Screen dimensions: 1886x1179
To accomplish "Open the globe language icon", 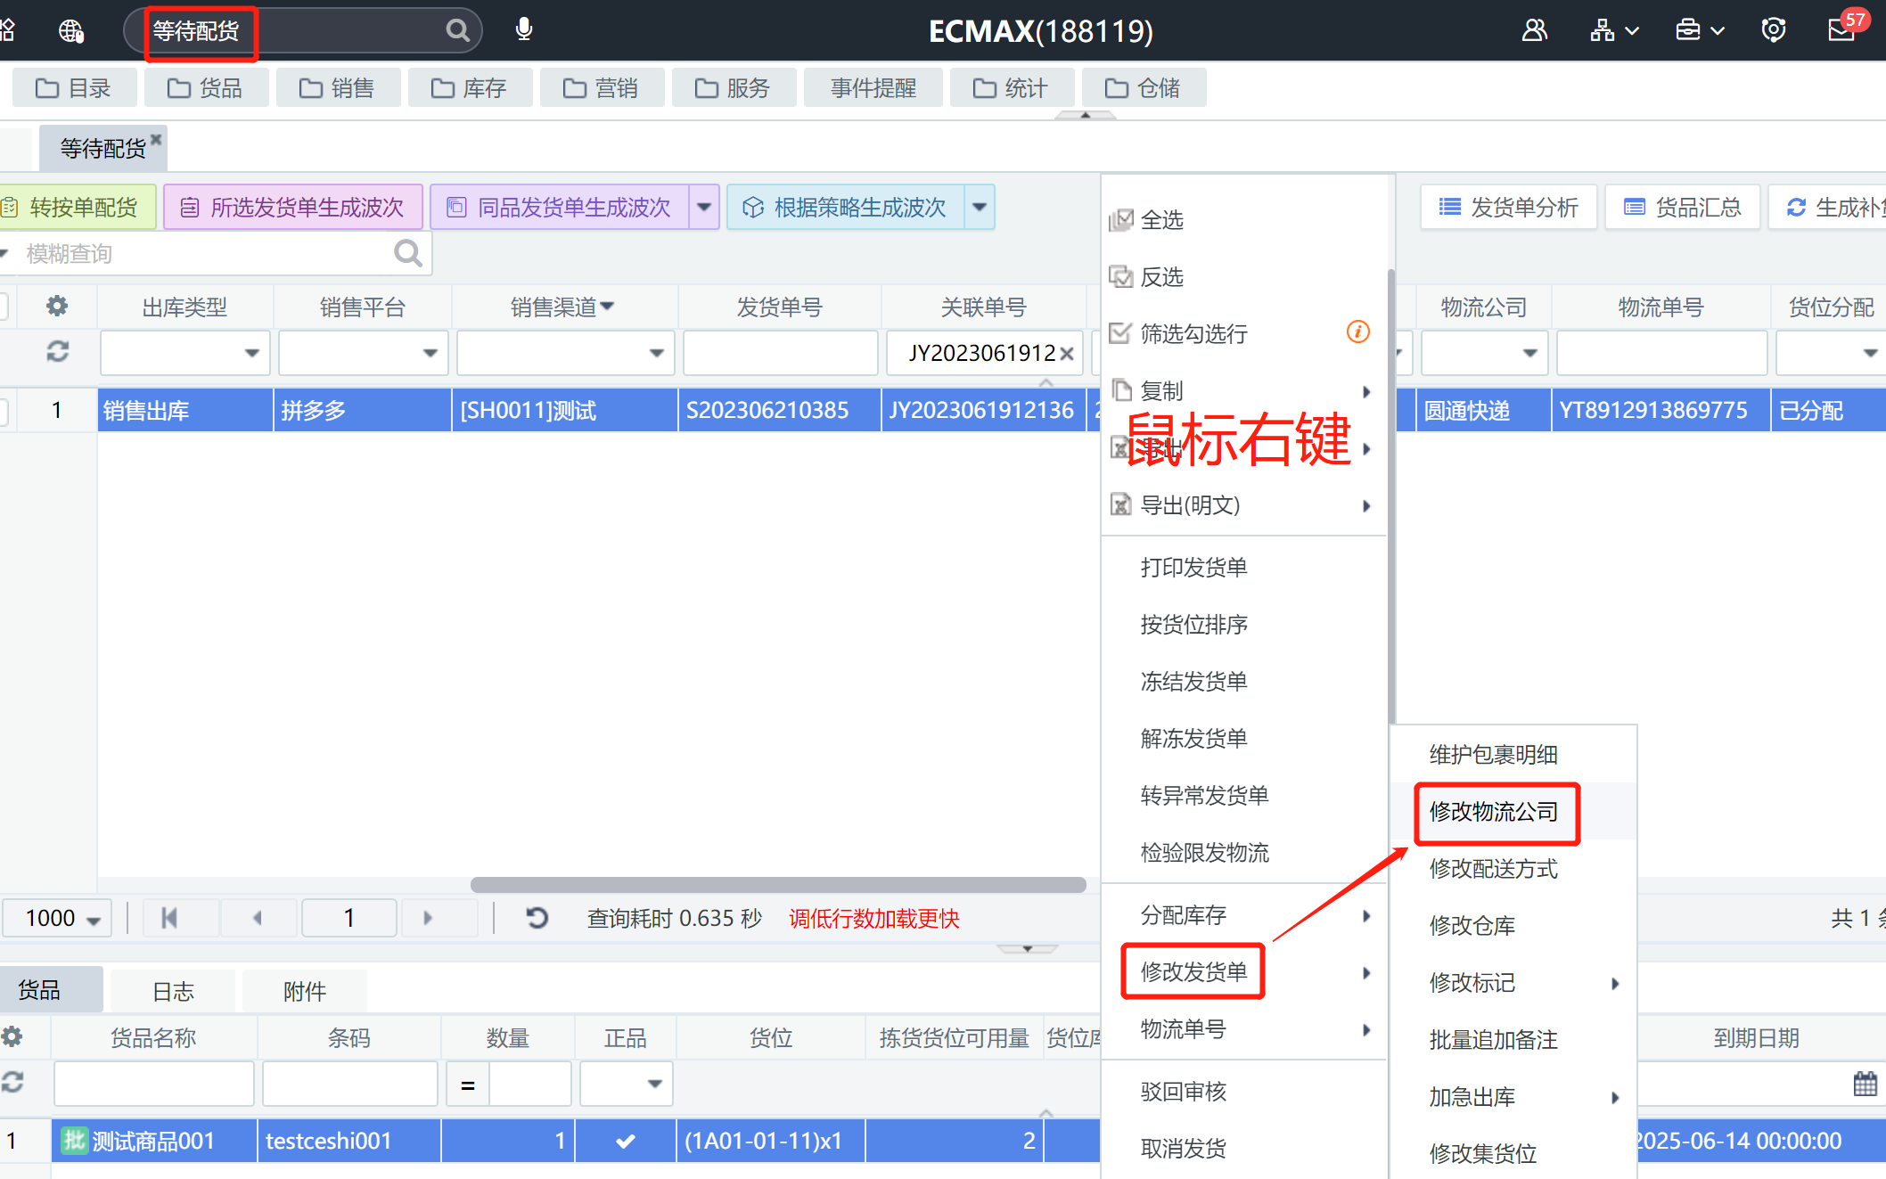I will tap(71, 31).
